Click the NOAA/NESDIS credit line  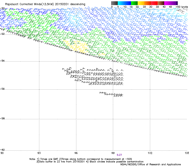click(150, 164)
